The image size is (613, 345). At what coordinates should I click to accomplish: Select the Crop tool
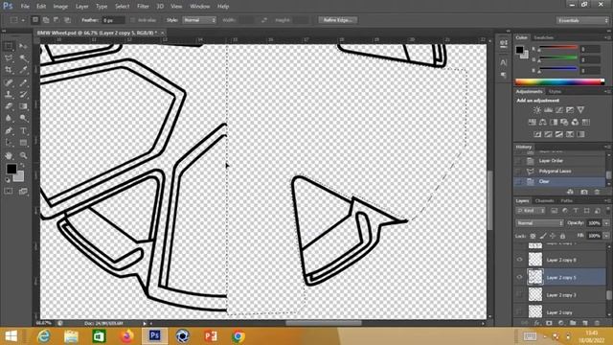tap(9, 70)
